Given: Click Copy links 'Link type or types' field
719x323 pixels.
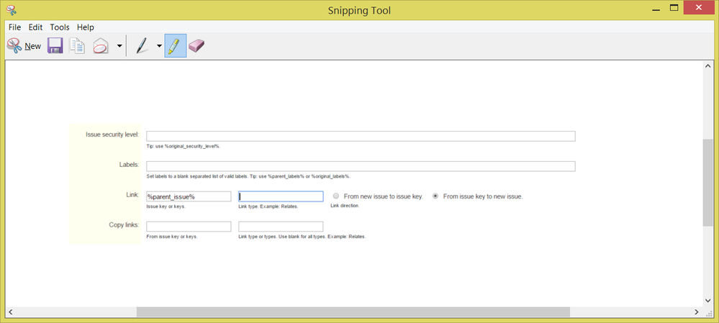Looking at the screenshot, I should point(281,227).
